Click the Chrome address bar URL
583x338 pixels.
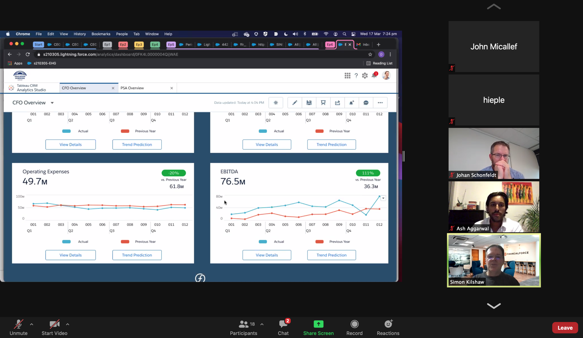point(110,54)
